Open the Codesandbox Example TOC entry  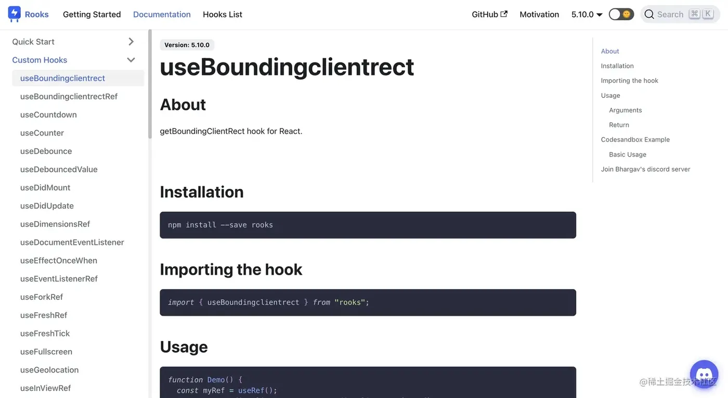[x=635, y=139]
